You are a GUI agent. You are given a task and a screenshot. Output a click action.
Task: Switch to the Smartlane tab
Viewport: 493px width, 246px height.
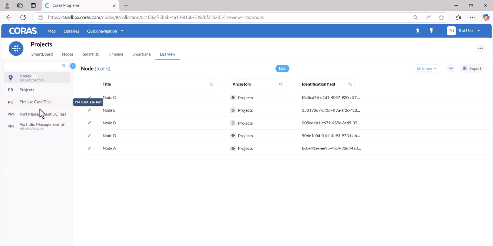click(x=141, y=54)
